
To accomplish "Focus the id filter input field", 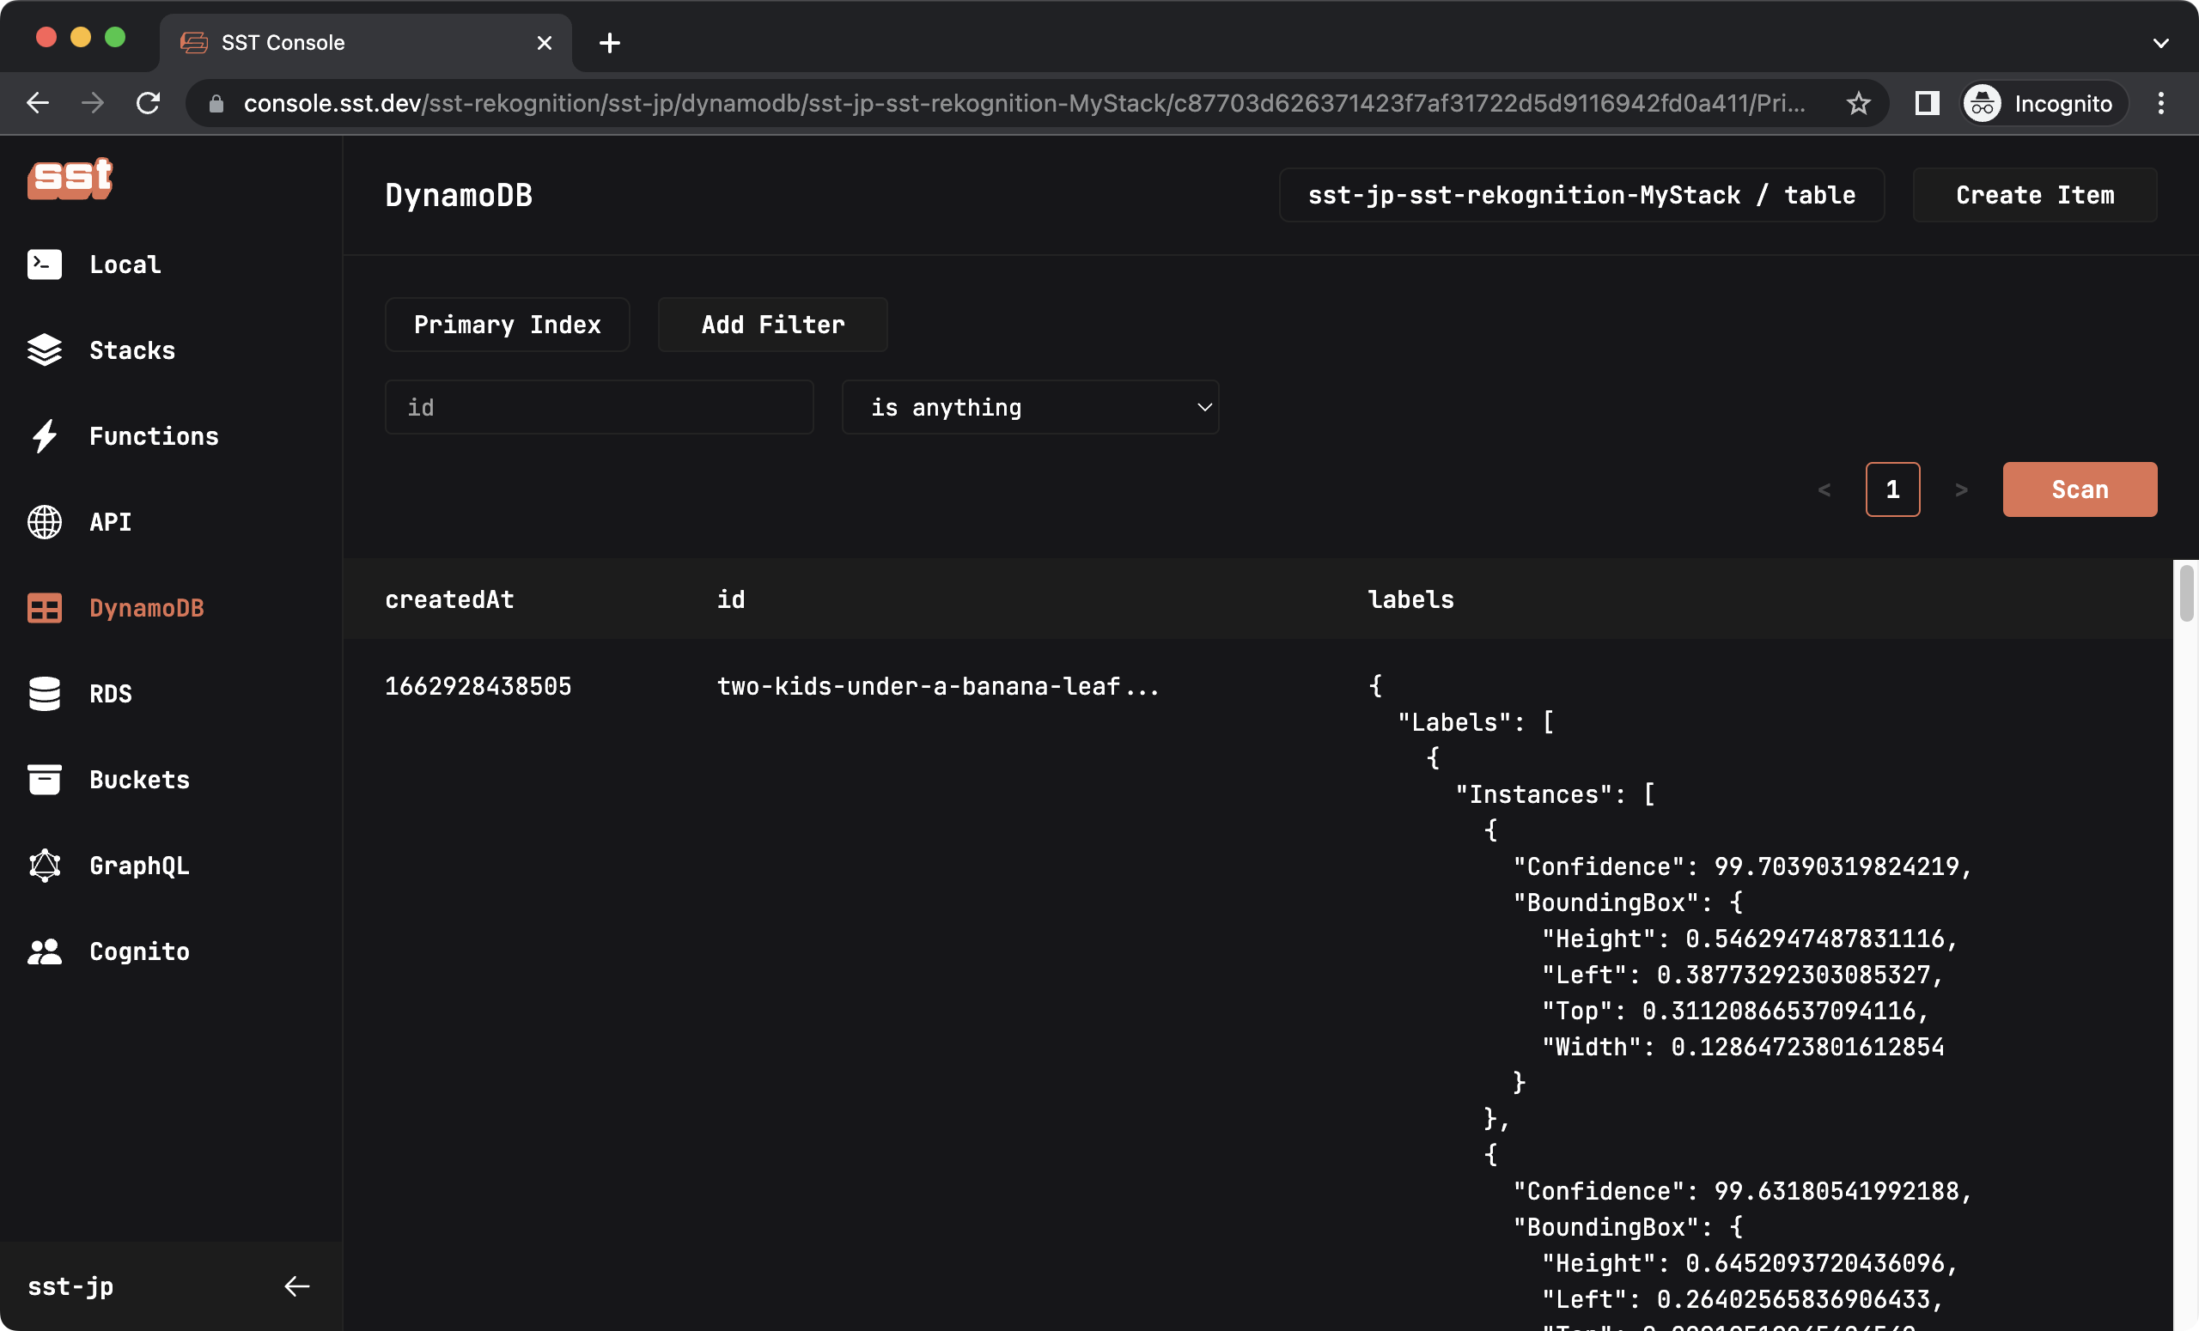I will coord(599,407).
